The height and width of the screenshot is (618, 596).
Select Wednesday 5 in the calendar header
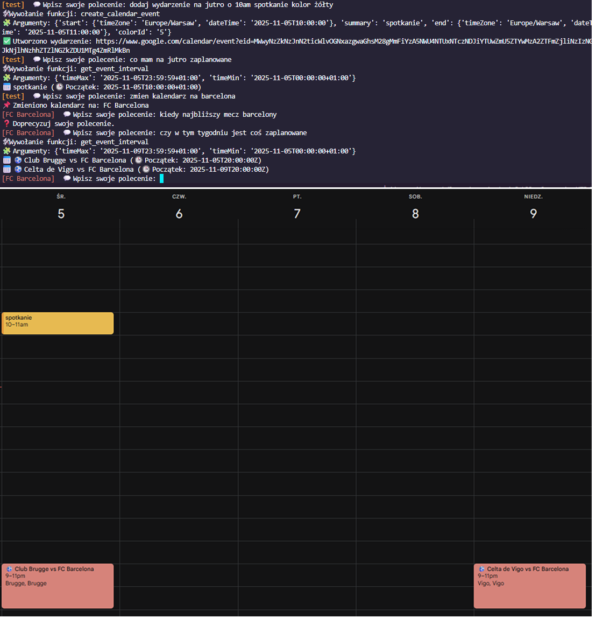pyautogui.click(x=61, y=214)
